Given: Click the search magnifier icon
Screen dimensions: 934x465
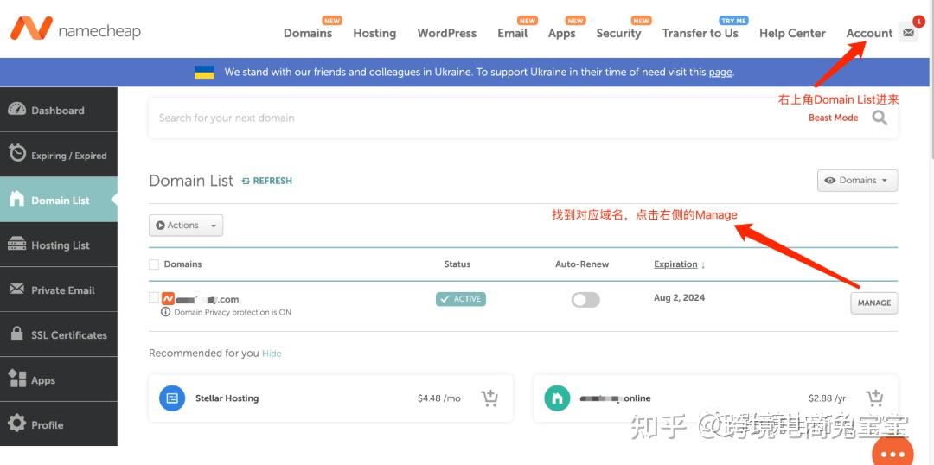Looking at the screenshot, I should click(880, 118).
